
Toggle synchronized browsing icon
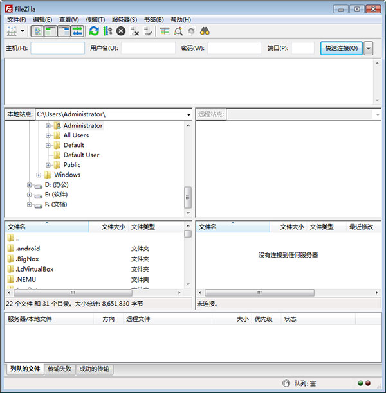click(191, 31)
